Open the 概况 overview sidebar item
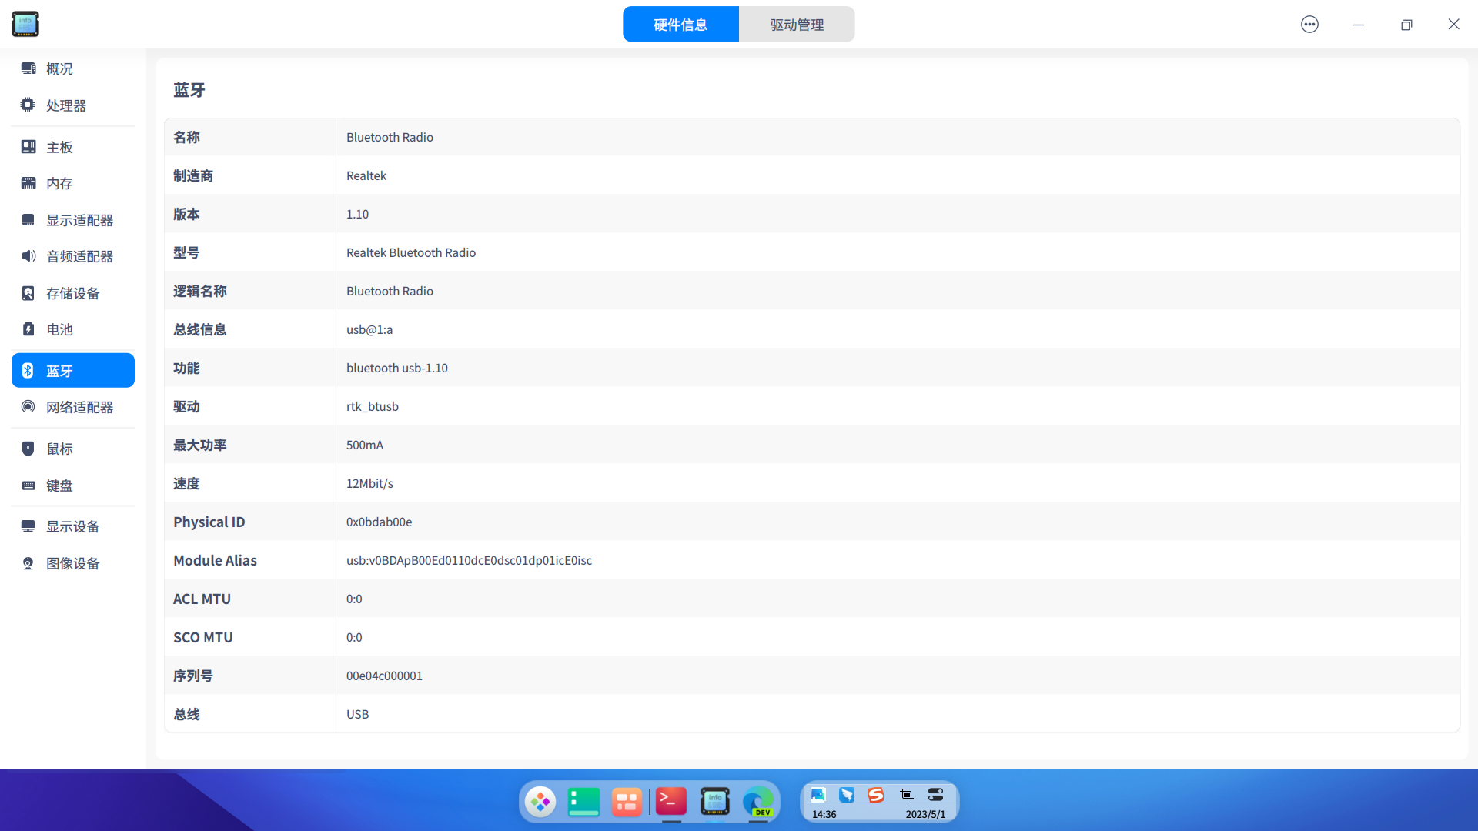This screenshot has width=1478, height=831. click(59, 68)
